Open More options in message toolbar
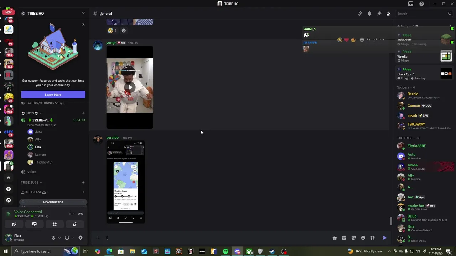This screenshot has width=456, height=256. [382, 40]
